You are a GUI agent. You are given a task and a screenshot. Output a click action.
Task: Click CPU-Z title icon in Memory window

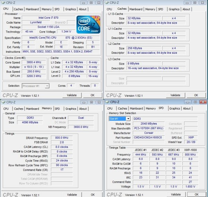3,102
